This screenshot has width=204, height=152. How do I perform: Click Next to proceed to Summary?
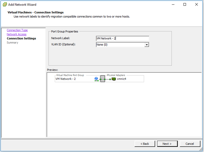[x=167, y=144]
